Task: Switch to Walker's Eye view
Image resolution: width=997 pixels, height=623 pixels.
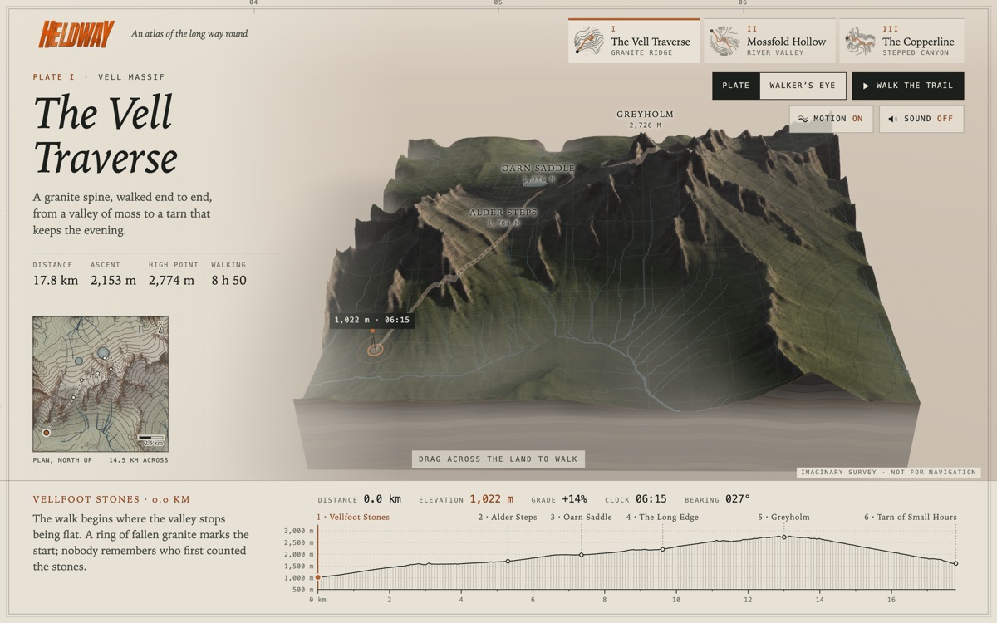Action: tap(803, 86)
